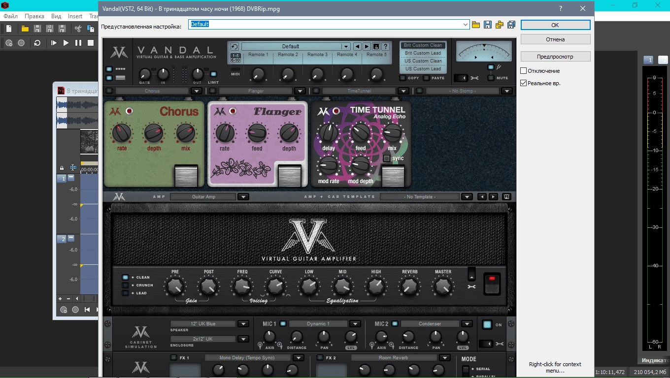Screen dimensions: 670x378
Task: Click wrench settings icon near tuner
Action: [474, 78]
